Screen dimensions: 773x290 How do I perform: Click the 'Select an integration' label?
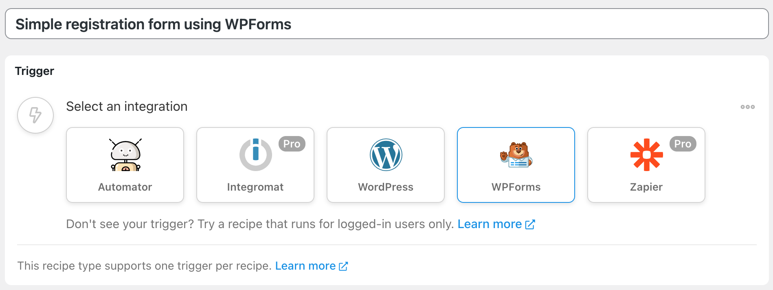(127, 106)
